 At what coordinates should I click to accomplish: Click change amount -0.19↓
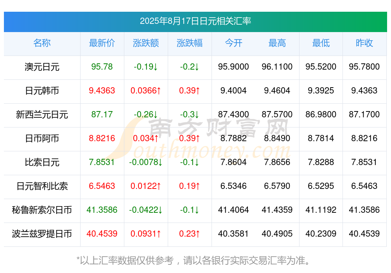coord(145,67)
